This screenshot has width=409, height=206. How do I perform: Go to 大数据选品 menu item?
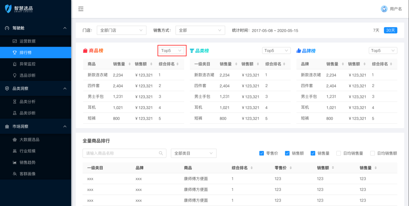click(29, 140)
